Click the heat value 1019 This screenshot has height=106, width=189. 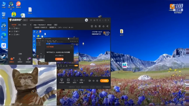pyautogui.click(x=71, y=28)
